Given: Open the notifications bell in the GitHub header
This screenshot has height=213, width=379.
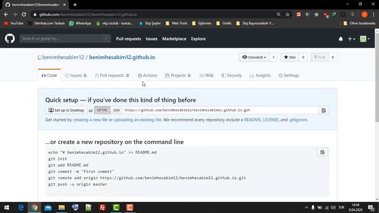Looking at the screenshot, I should coord(341,39).
